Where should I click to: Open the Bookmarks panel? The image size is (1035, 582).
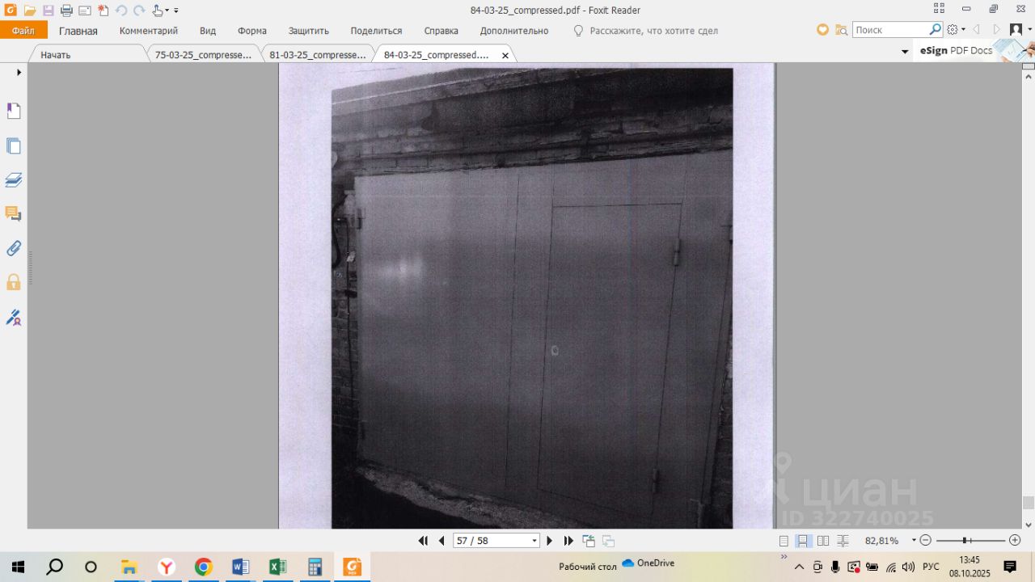pos(14,112)
